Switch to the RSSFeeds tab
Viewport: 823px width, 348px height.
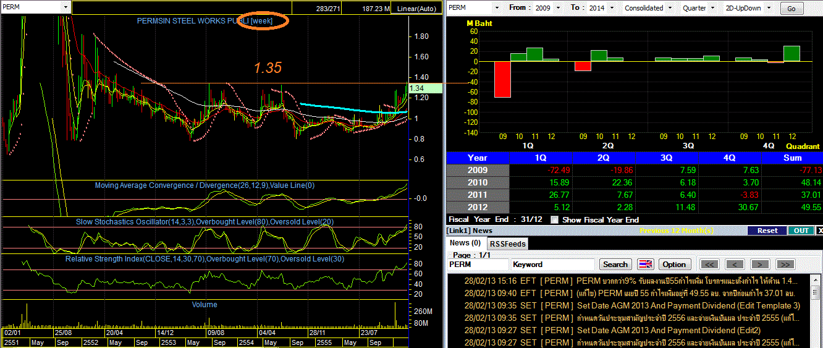coord(508,244)
